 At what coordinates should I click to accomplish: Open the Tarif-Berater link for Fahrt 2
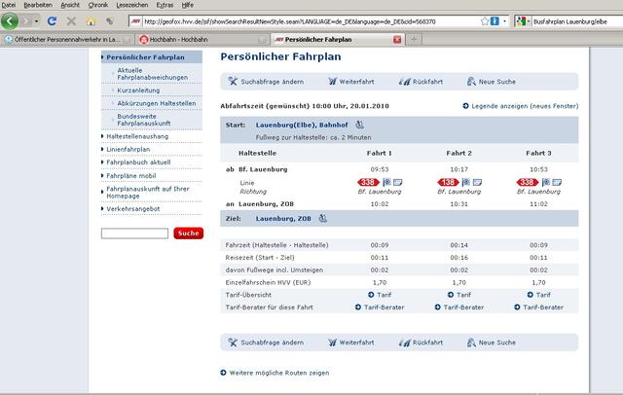pos(458,306)
